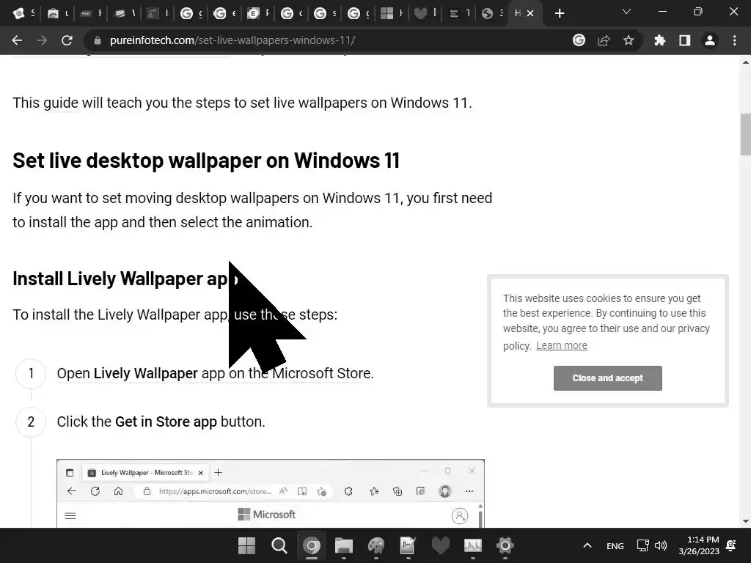Open the Extensions puzzle-piece menu
Viewport: 751px width, 563px height.
tap(660, 41)
